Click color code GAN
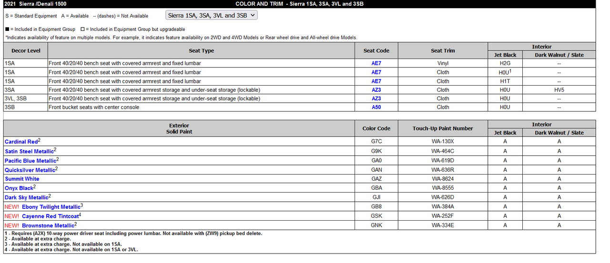 pos(376,170)
